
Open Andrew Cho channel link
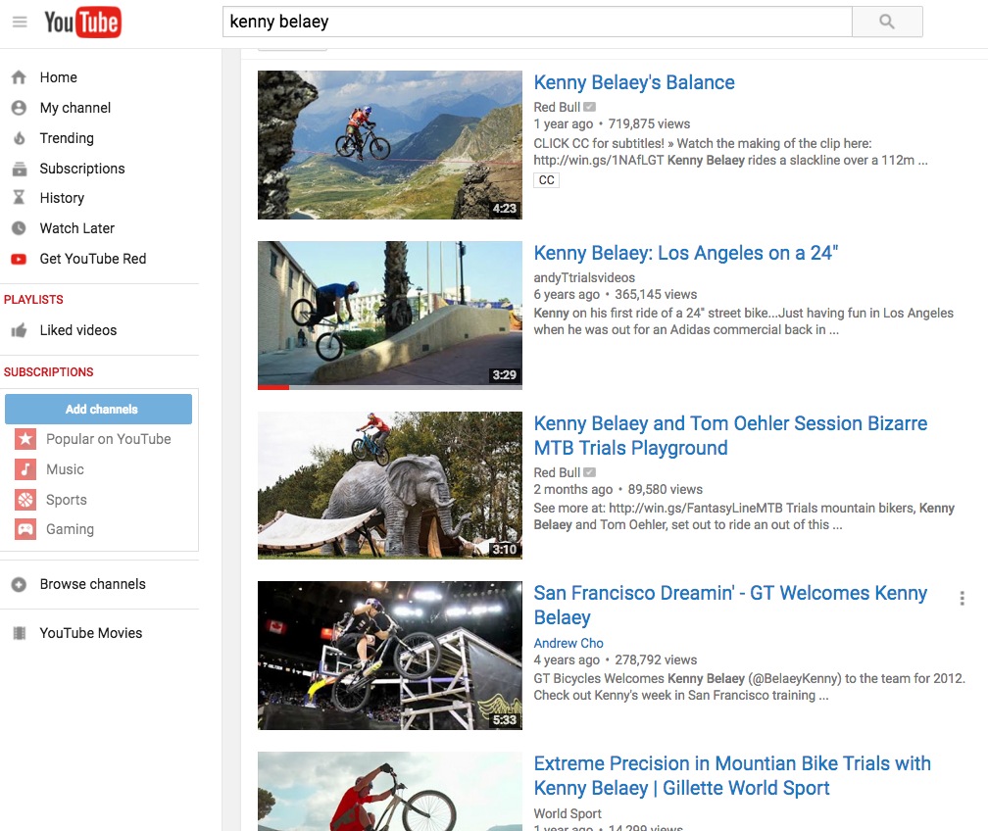tap(568, 643)
